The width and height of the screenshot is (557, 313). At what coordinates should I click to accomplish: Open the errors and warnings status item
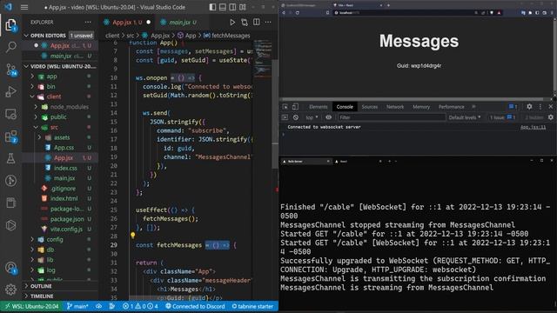click(140, 306)
